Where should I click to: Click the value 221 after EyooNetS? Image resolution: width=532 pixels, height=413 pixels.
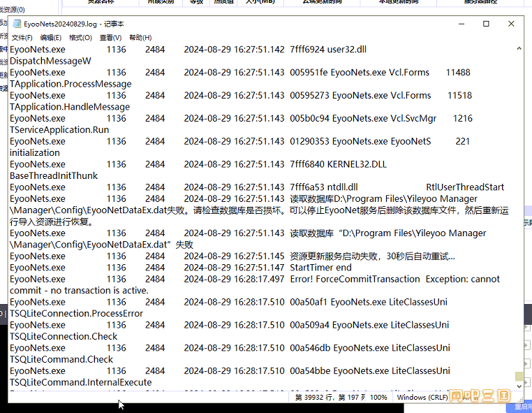pyautogui.click(x=463, y=141)
